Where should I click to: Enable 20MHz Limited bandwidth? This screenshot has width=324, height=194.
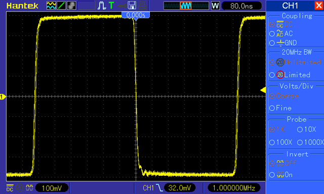(290, 75)
